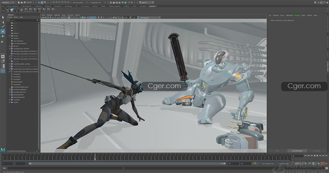
Task: Open the Modeling menu set dropdown
Action: 7,2
